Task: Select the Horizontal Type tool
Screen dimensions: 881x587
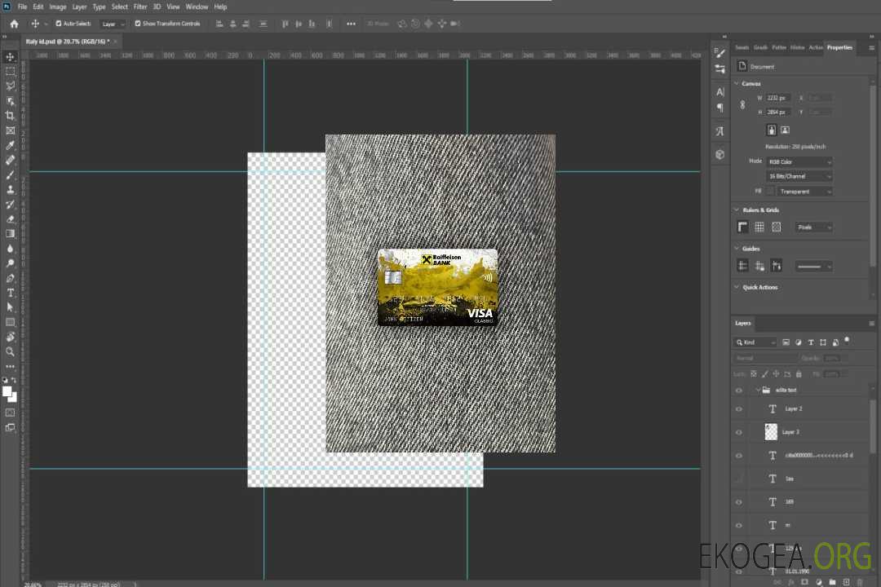Action: (x=11, y=293)
